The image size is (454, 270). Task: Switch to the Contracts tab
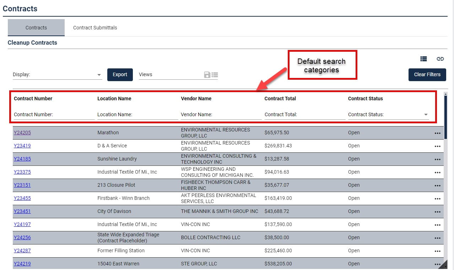[x=36, y=28]
